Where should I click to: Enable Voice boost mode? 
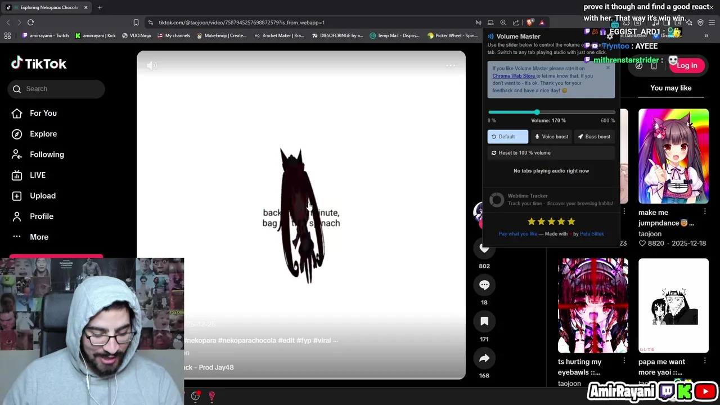tap(551, 137)
